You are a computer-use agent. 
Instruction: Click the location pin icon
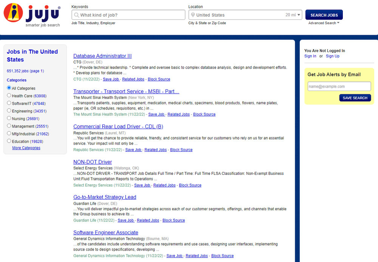(193, 15)
